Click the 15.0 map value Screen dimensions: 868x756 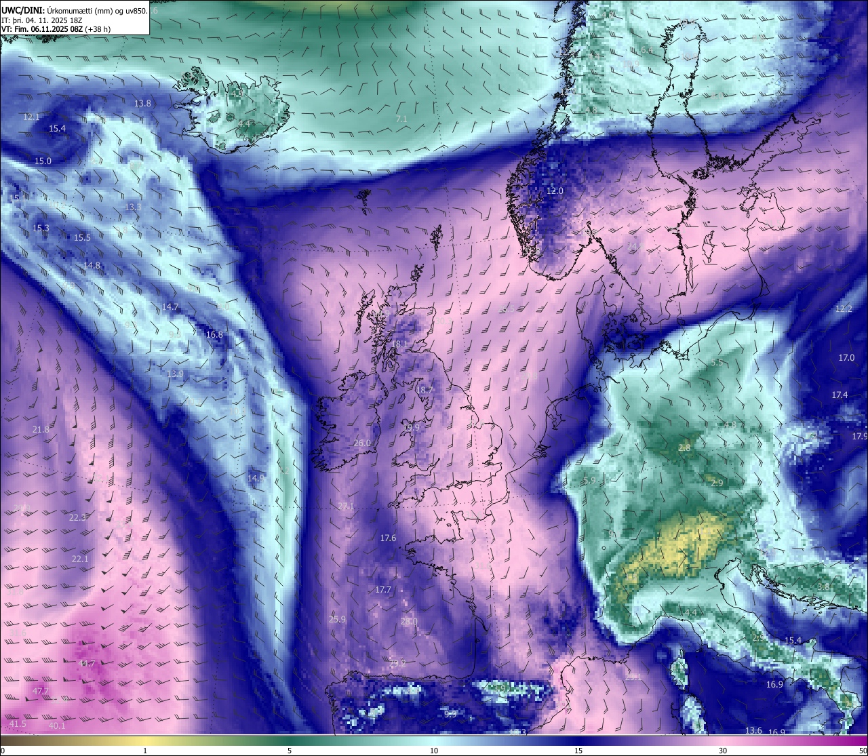click(x=43, y=161)
